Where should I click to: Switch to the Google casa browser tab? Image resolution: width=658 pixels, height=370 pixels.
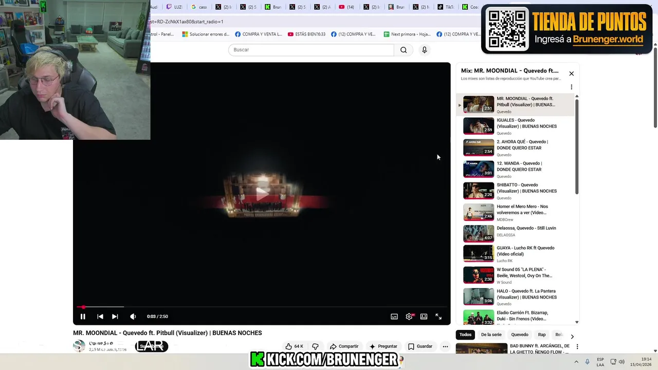(x=198, y=7)
